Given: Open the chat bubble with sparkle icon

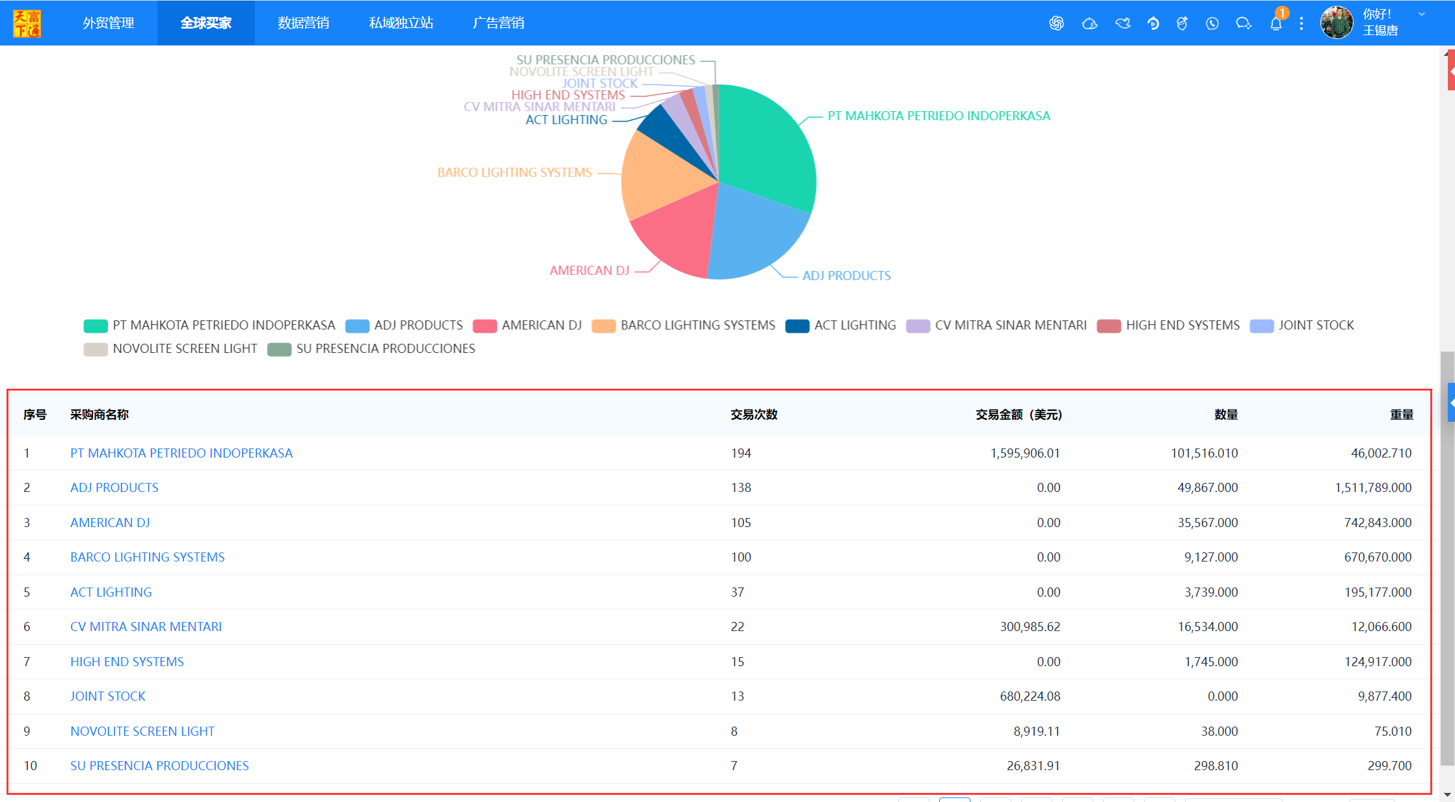Looking at the screenshot, I should (1244, 23).
